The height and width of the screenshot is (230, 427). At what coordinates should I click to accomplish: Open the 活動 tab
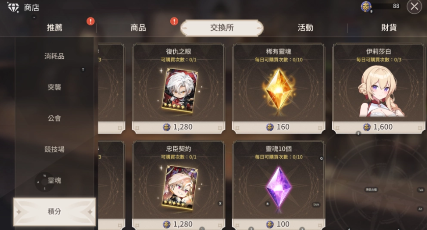click(305, 28)
